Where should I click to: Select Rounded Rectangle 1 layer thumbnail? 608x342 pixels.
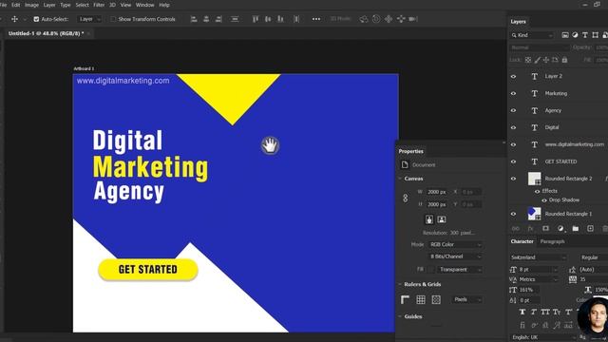click(534, 214)
